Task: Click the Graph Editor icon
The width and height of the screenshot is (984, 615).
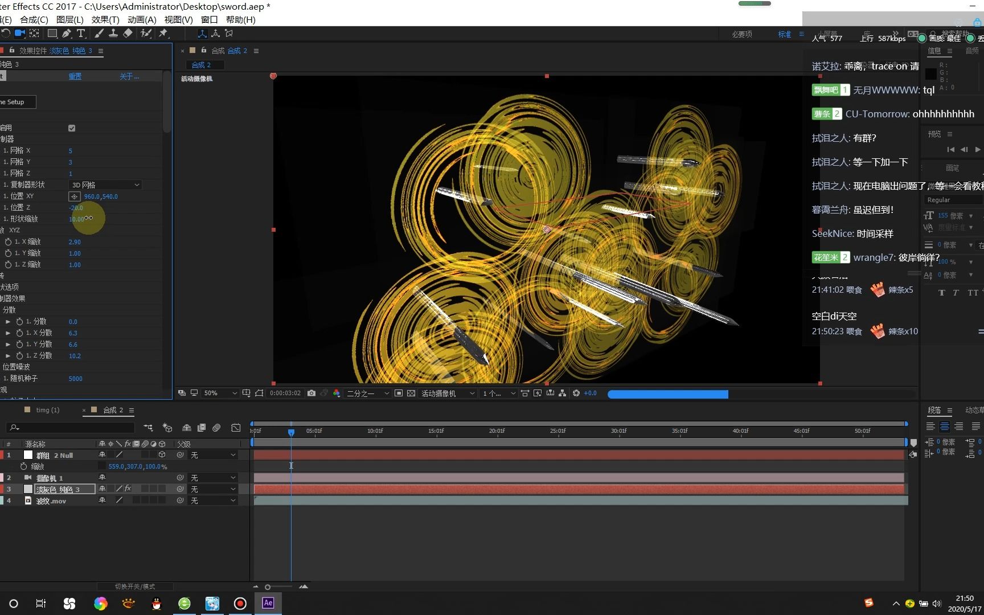Action: 236,428
